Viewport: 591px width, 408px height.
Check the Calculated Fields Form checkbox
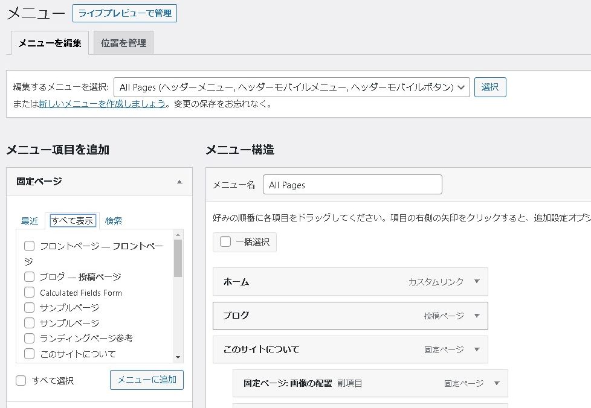[29, 292]
